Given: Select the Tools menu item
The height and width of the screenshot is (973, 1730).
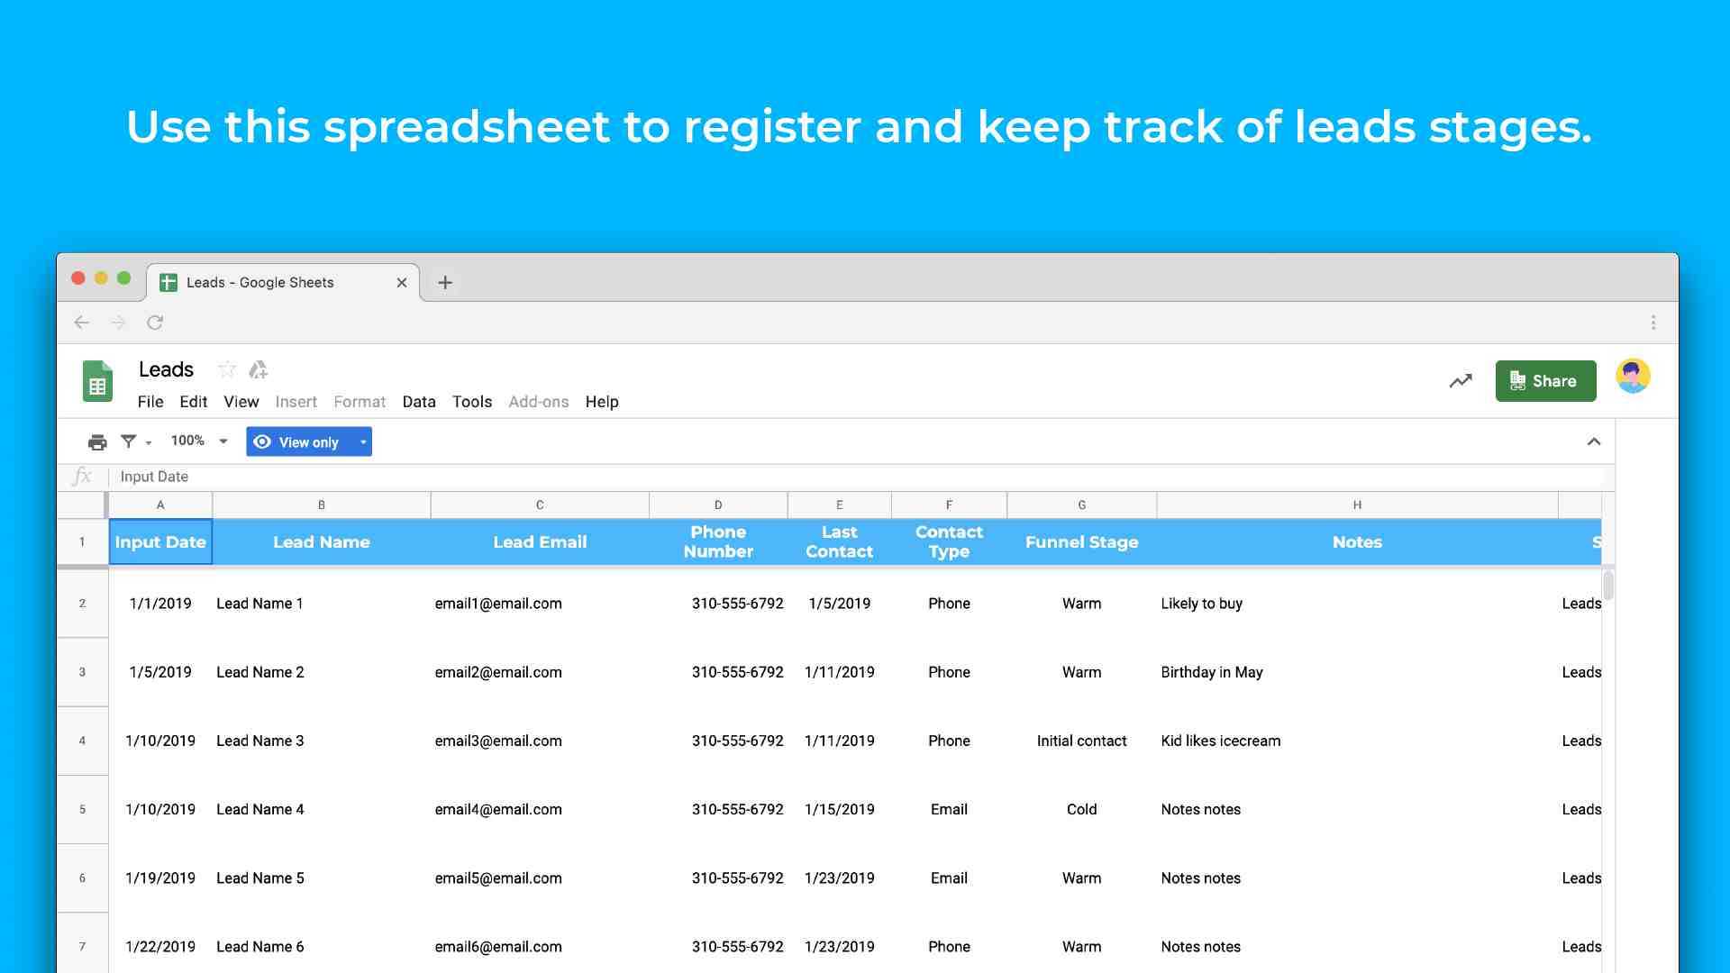Looking at the screenshot, I should [x=472, y=402].
